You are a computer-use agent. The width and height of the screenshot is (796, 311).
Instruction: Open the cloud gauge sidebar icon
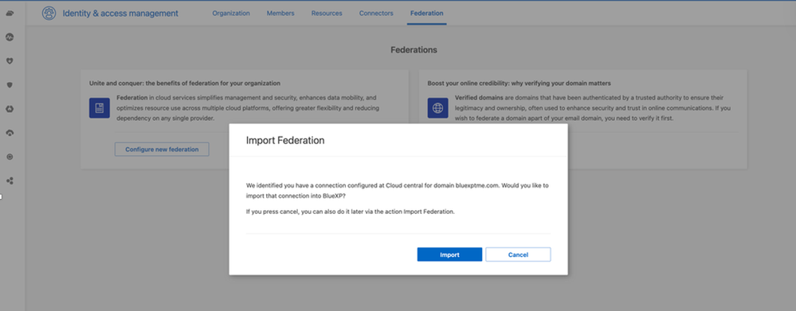10,133
